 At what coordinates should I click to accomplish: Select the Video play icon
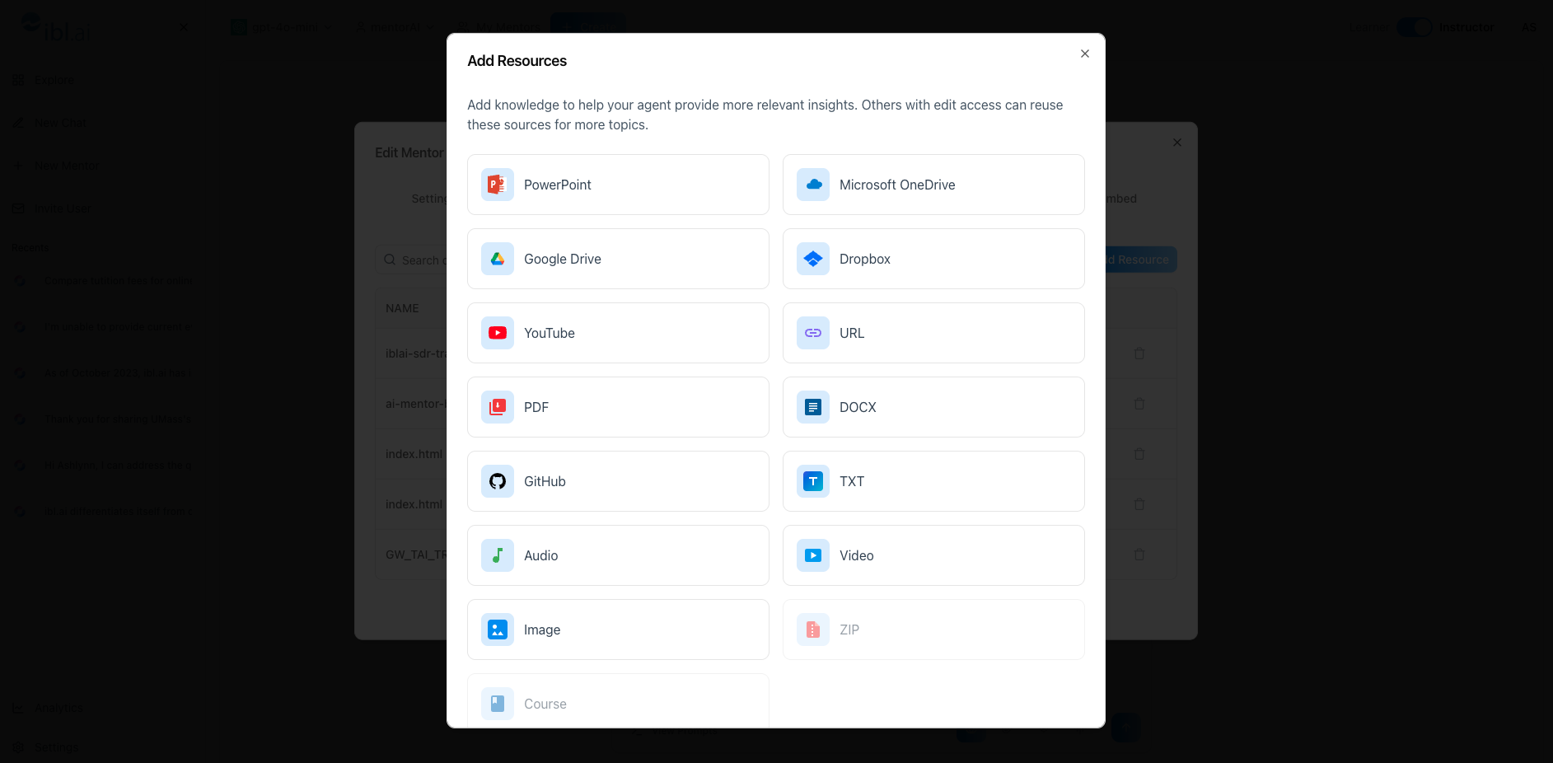pyautogui.click(x=813, y=555)
